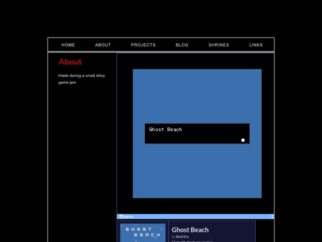Click the Ghost Beach dialog box in game
The image size is (322, 242).
pos(197,134)
